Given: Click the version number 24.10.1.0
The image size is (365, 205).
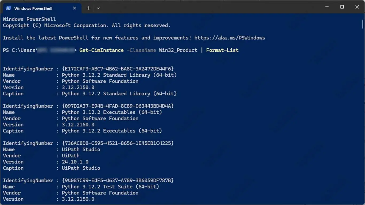Looking at the screenshot, I should [75, 162].
